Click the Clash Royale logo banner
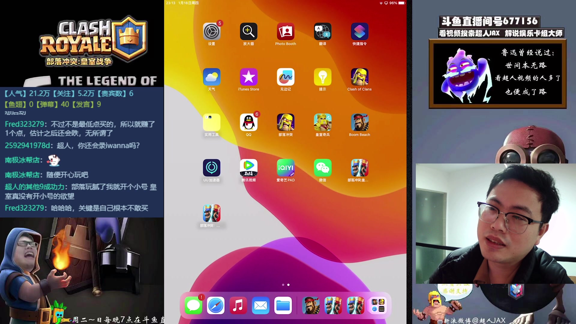 tap(93, 40)
